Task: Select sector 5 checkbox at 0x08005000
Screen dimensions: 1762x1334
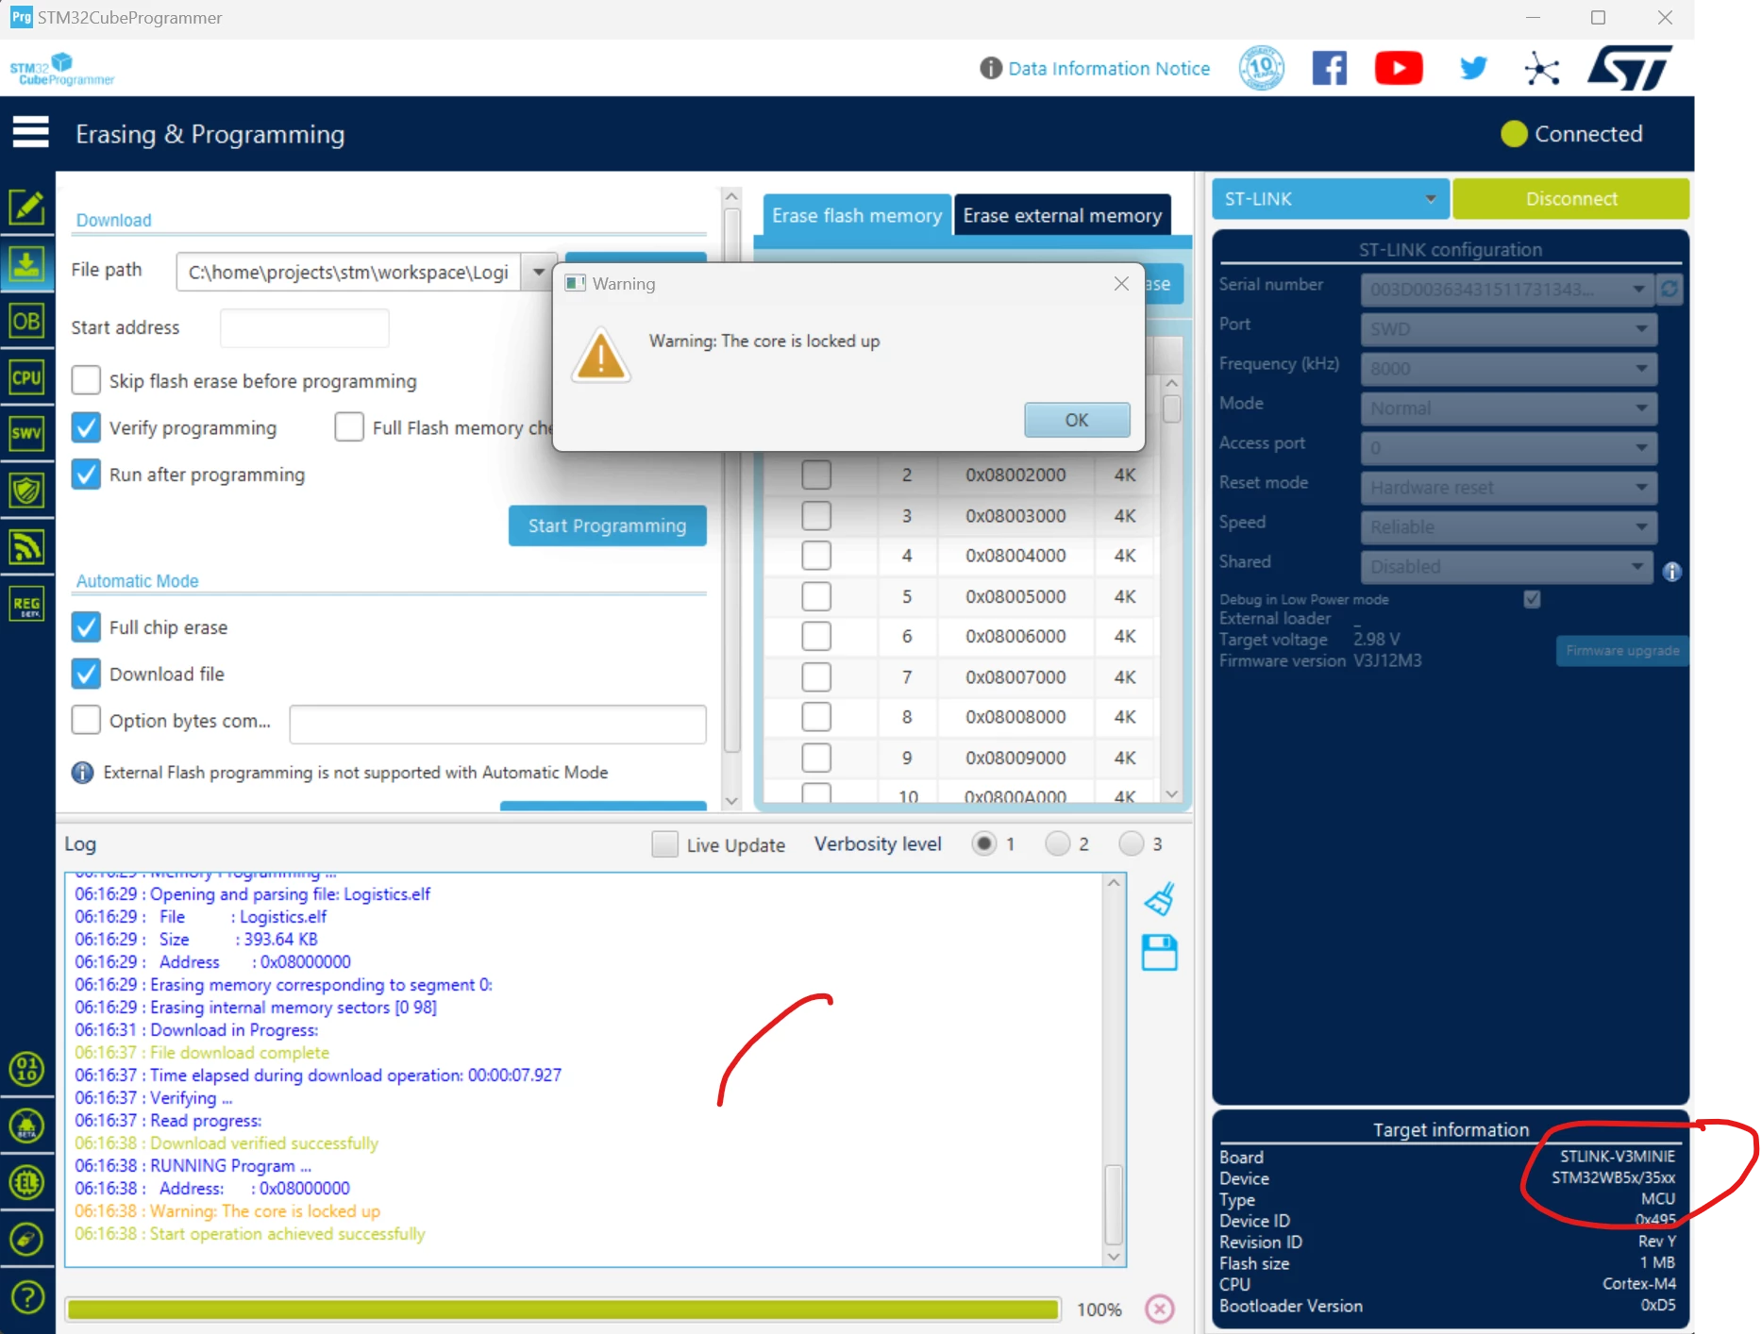Action: (816, 596)
